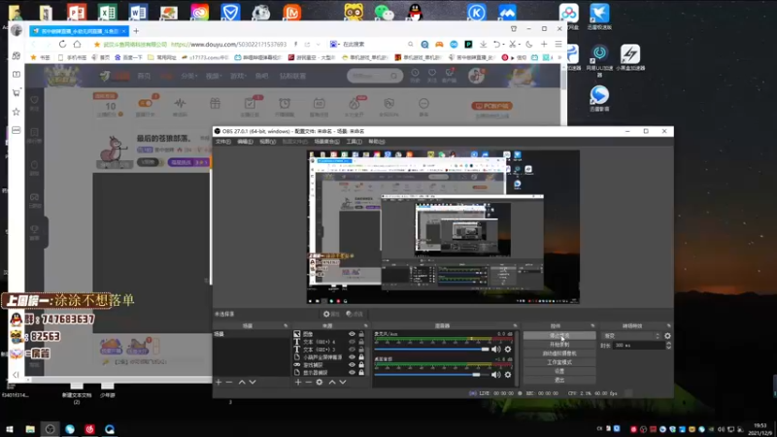Screen dimensions: 777x437
Task: Toggle visibility of 文本 (GDI+) 4 source
Action: coord(352,342)
